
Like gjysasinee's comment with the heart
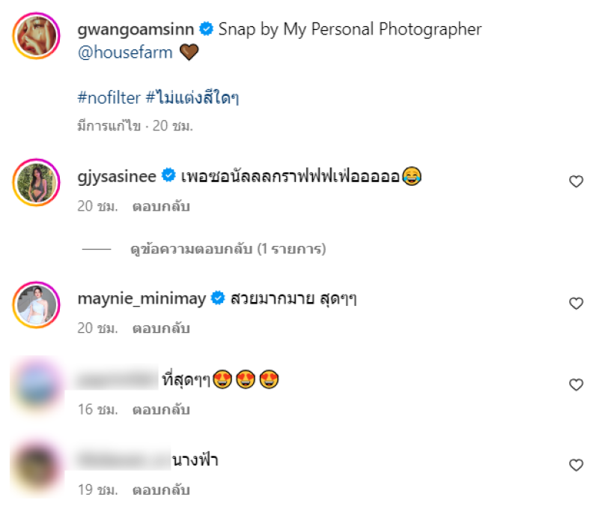pos(576,181)
